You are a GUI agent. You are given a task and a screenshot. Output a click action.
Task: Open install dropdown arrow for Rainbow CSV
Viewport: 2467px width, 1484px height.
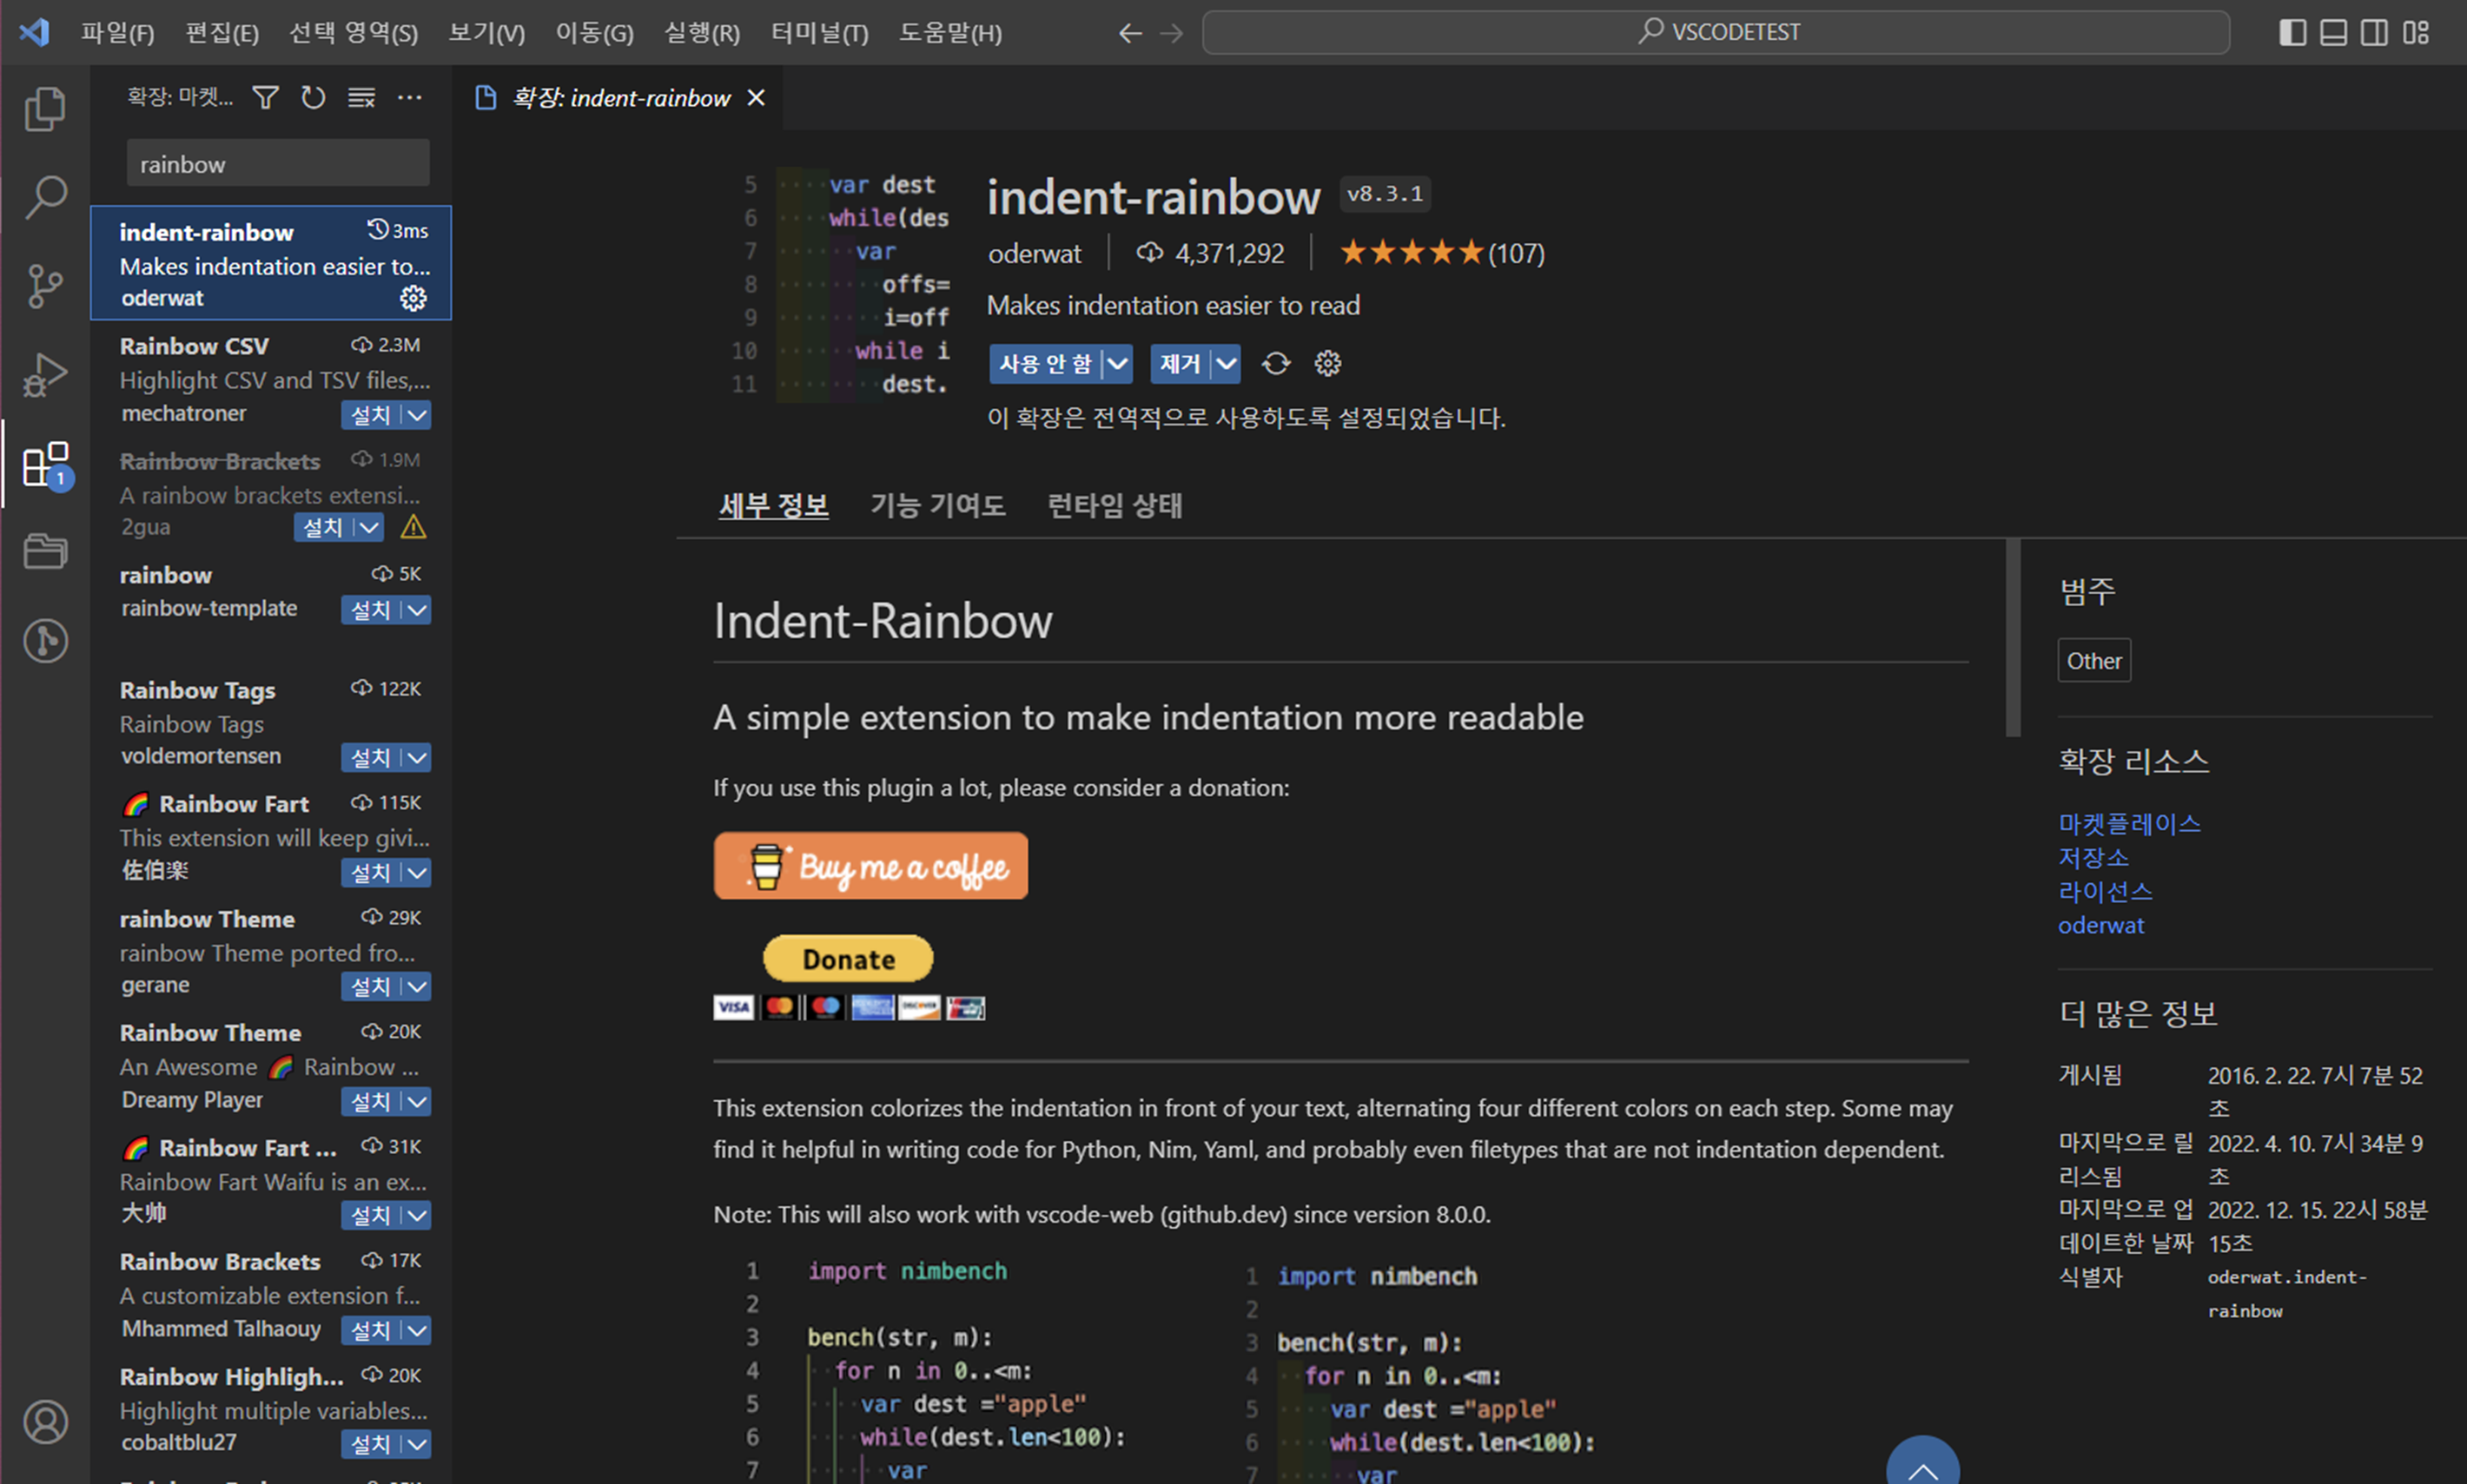click(418, 414)
